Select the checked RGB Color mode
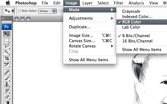 coord(142,22)
